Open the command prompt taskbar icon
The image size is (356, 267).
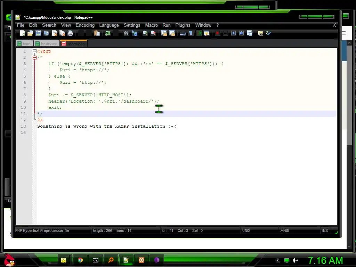pos(96,260)
